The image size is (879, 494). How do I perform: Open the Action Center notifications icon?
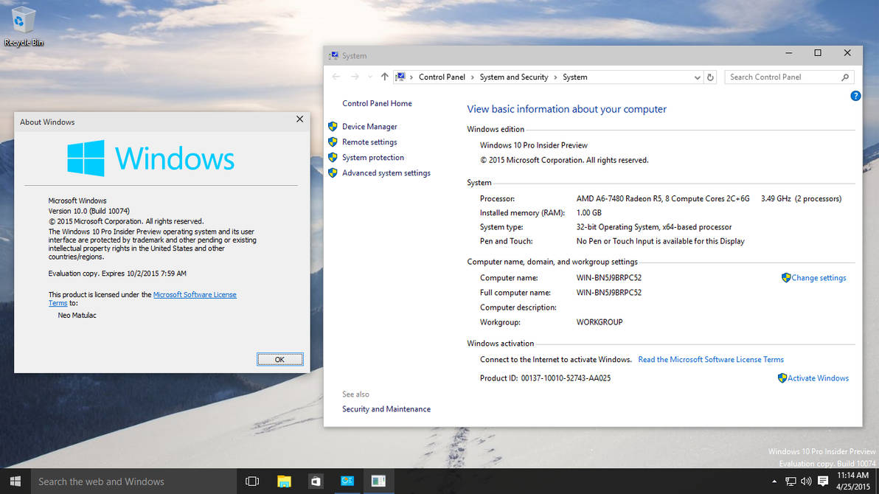[823, 481]
